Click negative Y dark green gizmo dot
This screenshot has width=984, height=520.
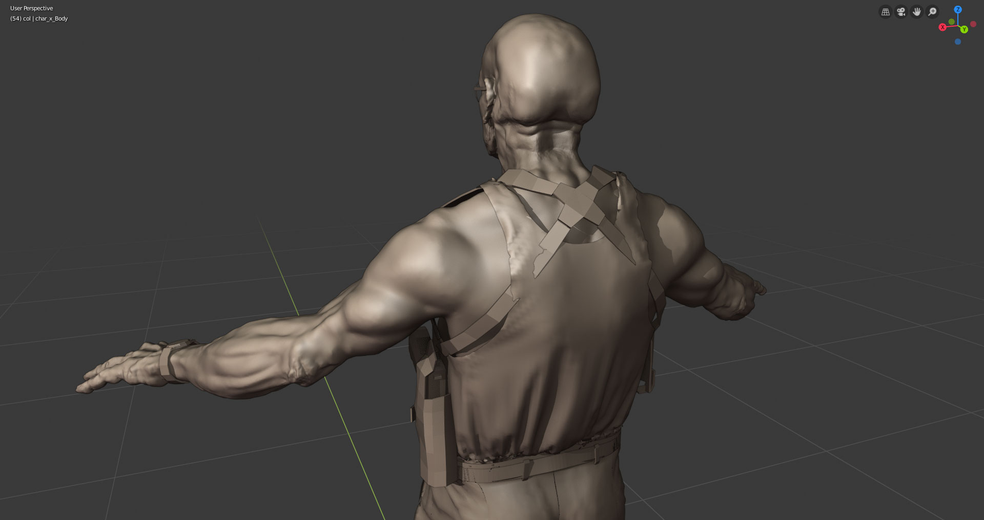coord(952,22)
